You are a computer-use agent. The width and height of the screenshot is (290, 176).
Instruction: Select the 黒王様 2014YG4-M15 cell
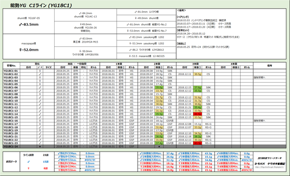(x=85, y=40)
